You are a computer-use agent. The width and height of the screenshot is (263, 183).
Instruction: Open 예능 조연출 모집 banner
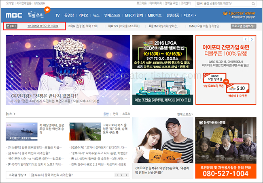click(163, 88)
